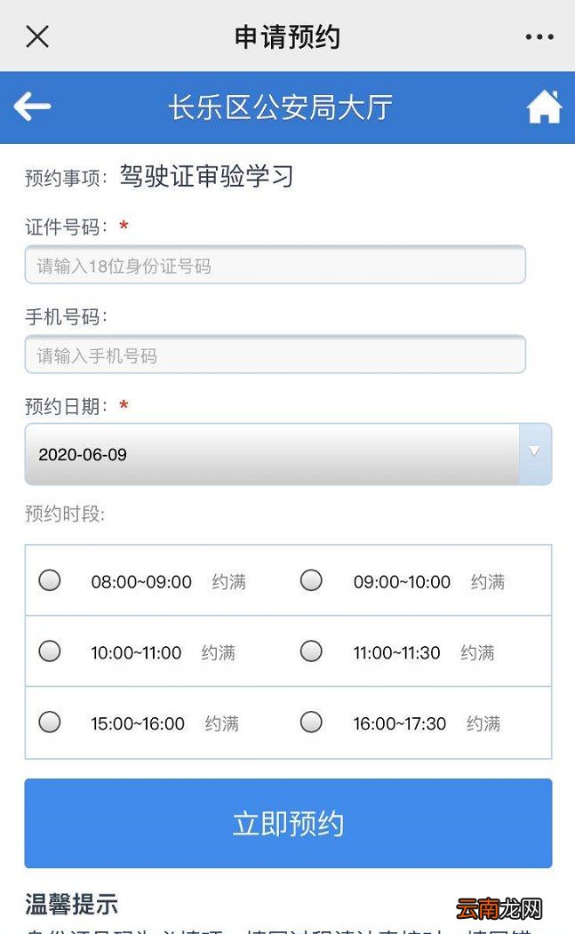Open the home icon in the header

pos(544,105)
